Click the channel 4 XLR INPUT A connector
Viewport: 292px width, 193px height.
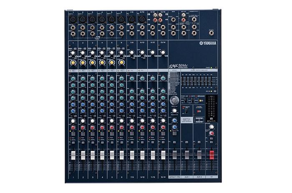[102, 19]
